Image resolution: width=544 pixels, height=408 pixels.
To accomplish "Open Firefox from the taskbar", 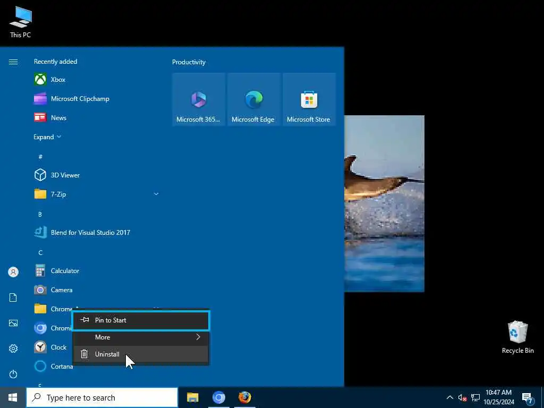I will (244, 397).
